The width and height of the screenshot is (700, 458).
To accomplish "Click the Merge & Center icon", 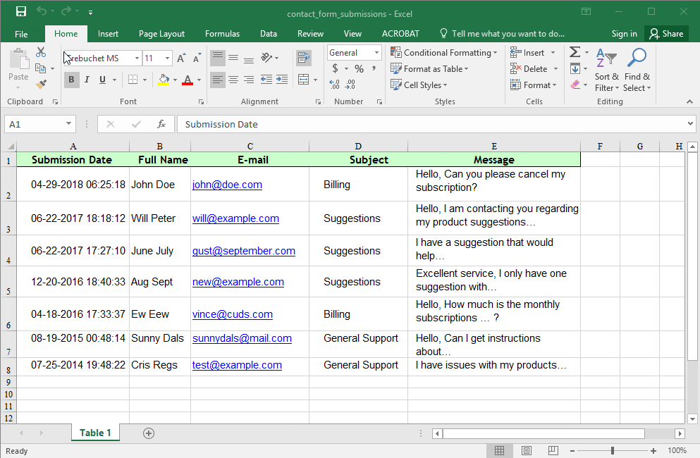I will coord(303,80).
